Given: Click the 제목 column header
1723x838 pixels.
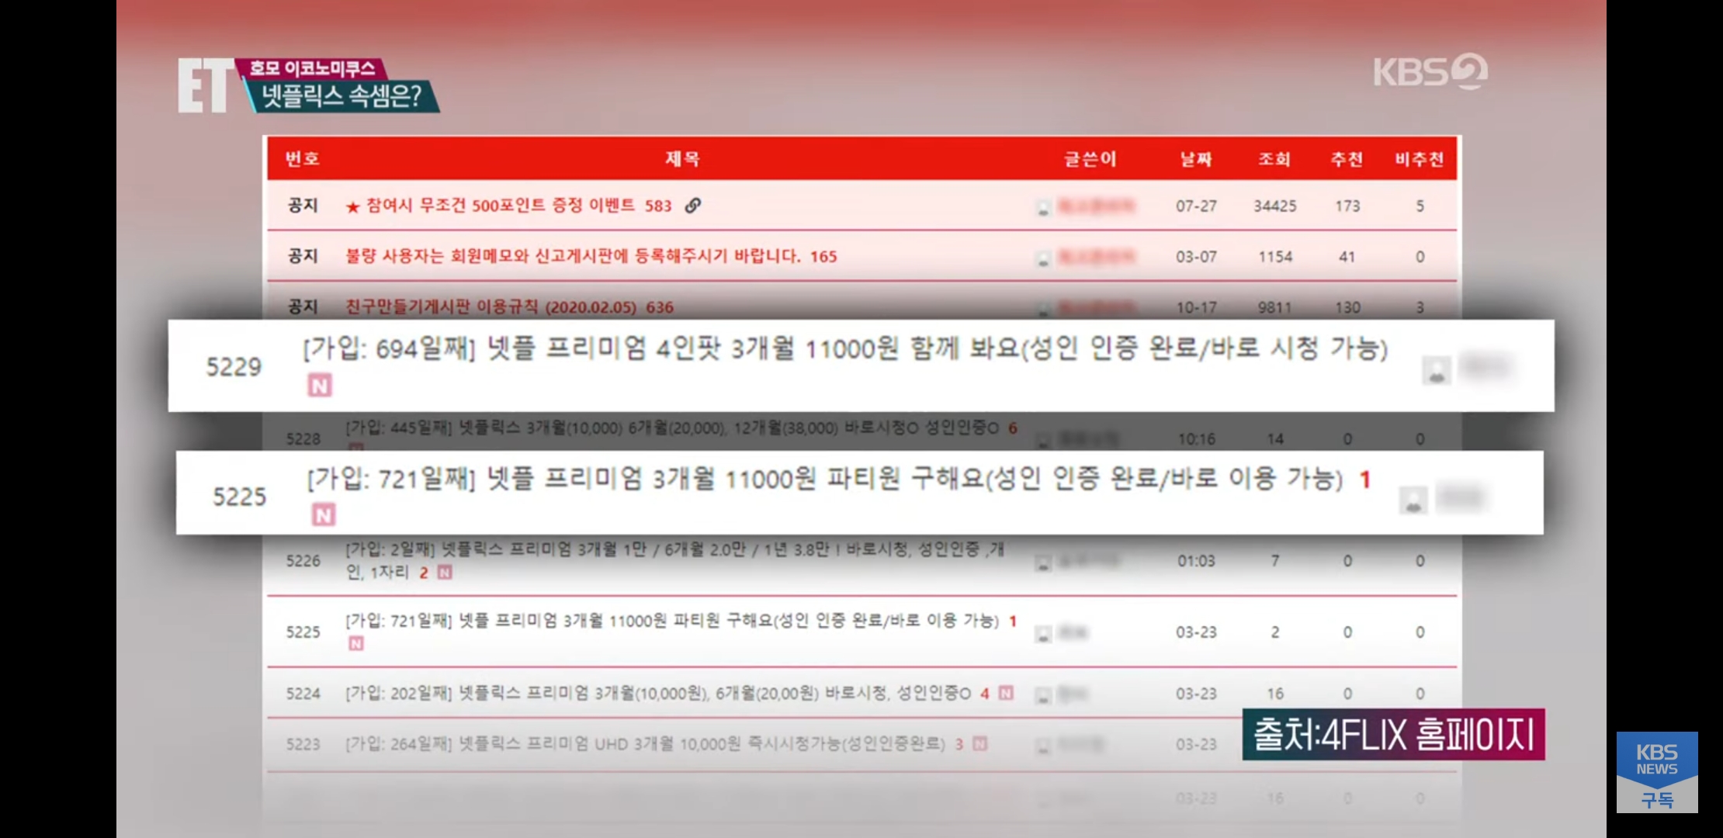Looking at the screenshot, I should pos(682,159).
